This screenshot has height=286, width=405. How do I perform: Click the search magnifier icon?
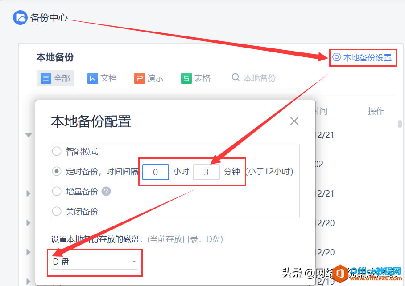pos(236,77)
